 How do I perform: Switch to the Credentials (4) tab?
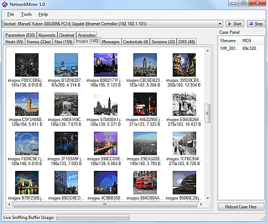coord(135,42)
